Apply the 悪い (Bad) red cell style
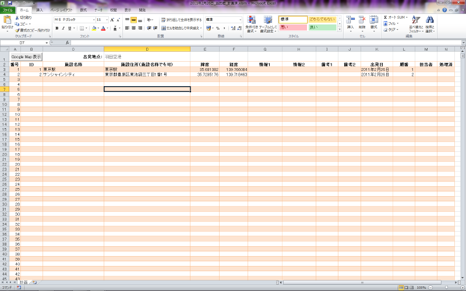Viewport: 466px width, 291px height. pos(292,27)
